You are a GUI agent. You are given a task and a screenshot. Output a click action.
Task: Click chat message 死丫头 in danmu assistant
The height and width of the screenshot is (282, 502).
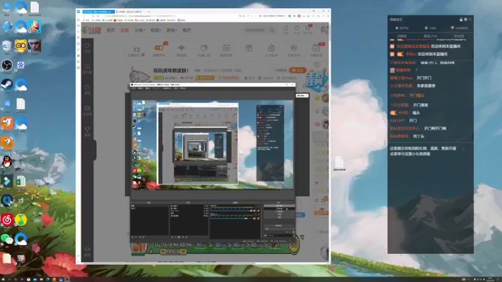coord(419,136)
